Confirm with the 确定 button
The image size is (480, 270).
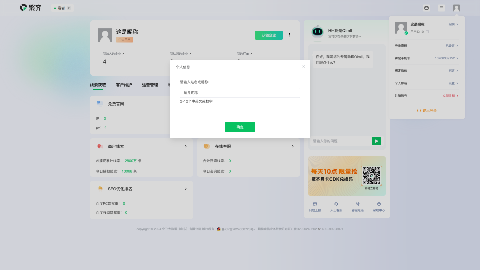point(240,127)
